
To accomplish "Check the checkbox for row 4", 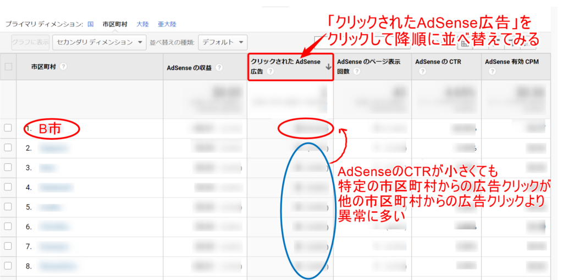I will point(8,187).
